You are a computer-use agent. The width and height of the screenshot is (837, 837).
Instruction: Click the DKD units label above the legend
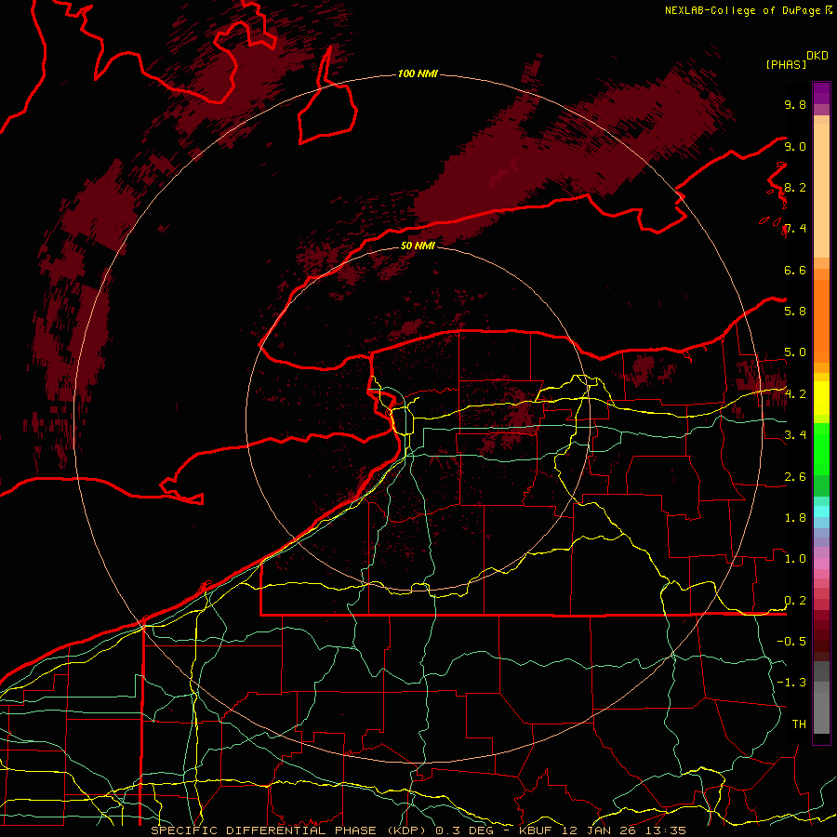[817, 56]
